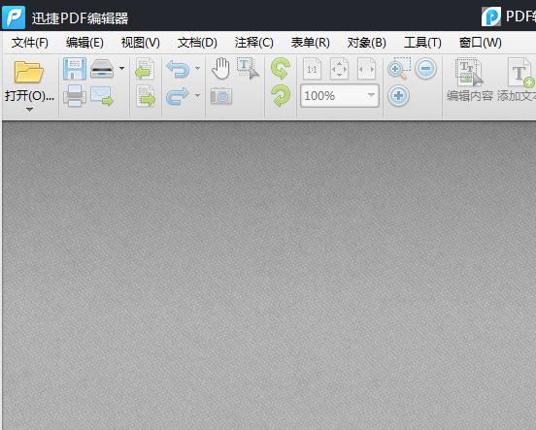Image resolution: width=536 pixels, height=430 pixels.
Task: Expand the 100% zoom level dropdown
Action: point(371,95)
